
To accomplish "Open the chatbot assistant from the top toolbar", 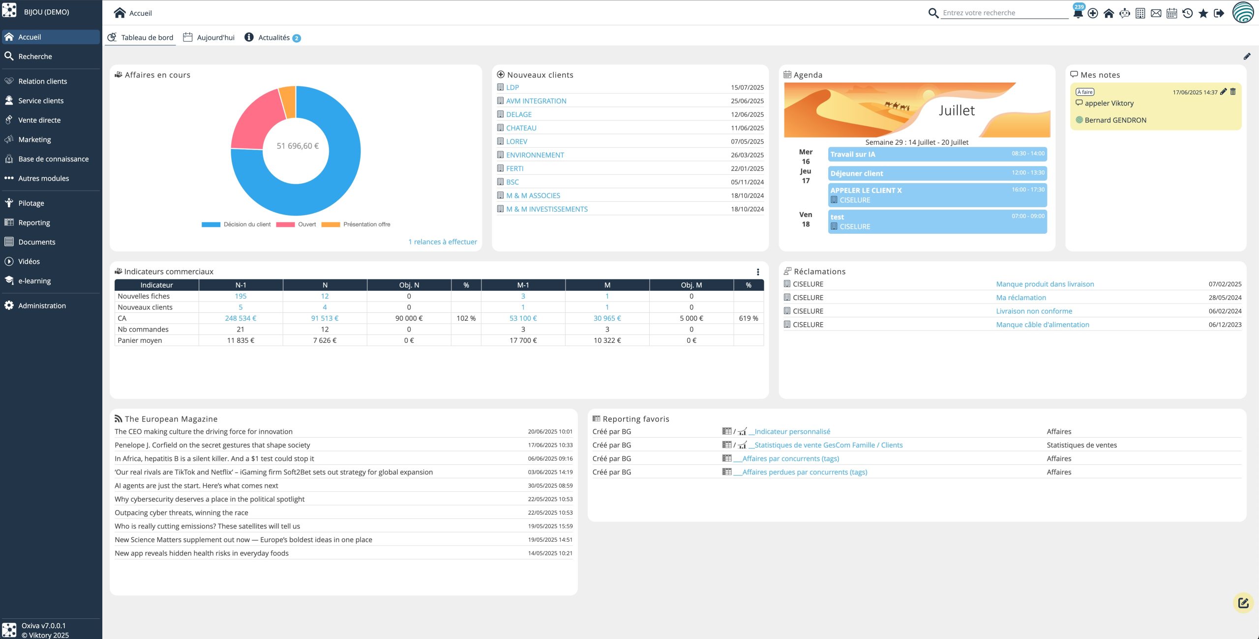I will tap(1125, 13).
